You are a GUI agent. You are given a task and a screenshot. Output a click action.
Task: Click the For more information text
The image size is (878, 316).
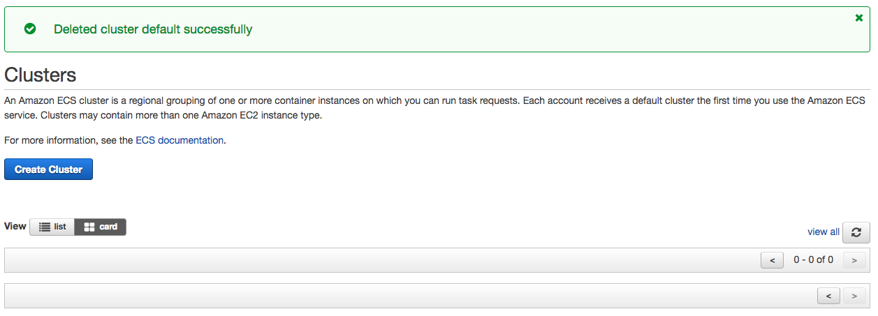[x=68, y=140]
